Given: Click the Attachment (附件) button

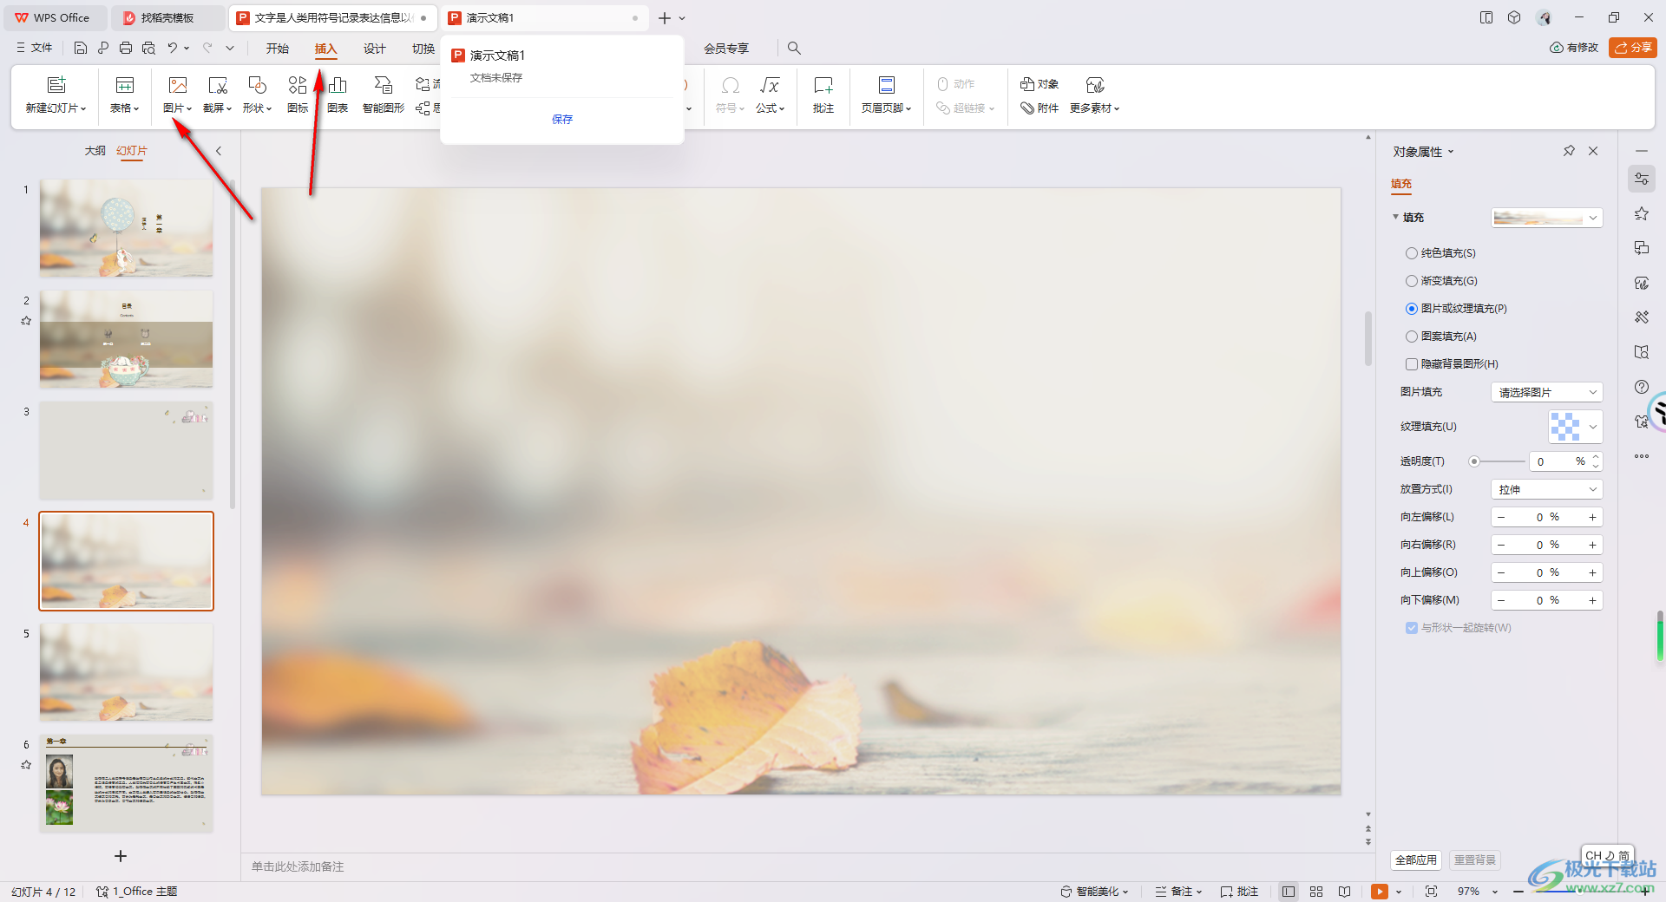Looking at the screenshot, I should coord(1040,108).
